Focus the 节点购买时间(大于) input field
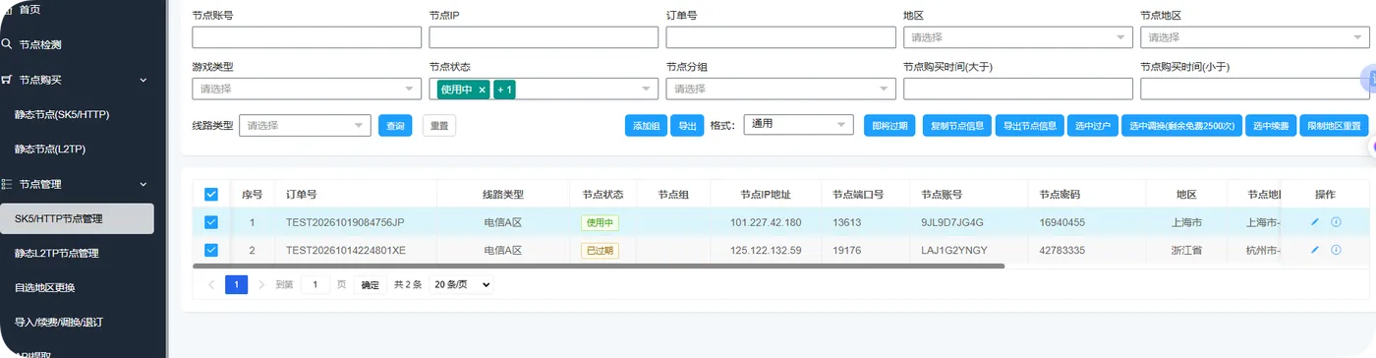Viewport: 1376px width, 358px height. 1017,89
